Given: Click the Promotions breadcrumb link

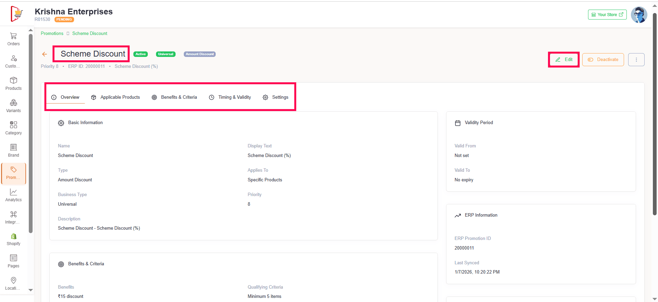Looking at the screenshot, I should [52, 34].
